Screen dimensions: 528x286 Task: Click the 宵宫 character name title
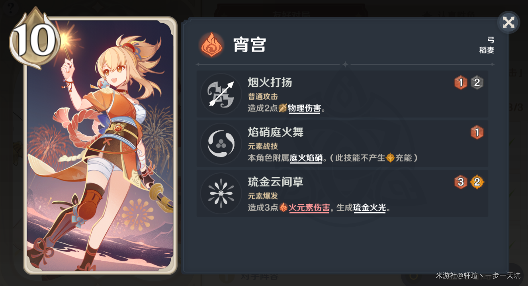250,45
